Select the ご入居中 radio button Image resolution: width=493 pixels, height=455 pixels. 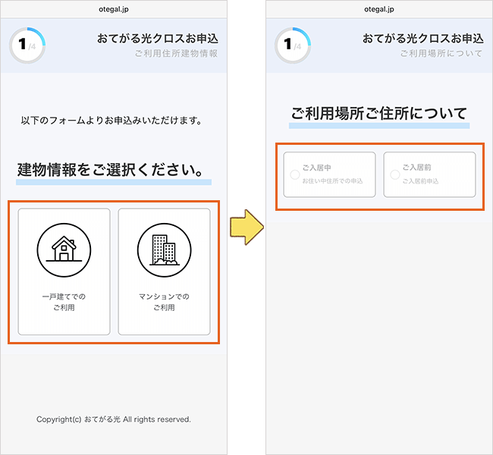click(295, 175)
